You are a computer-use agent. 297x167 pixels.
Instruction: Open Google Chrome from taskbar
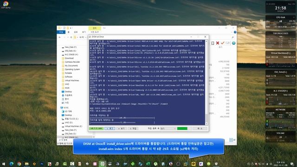coord(19,164)
